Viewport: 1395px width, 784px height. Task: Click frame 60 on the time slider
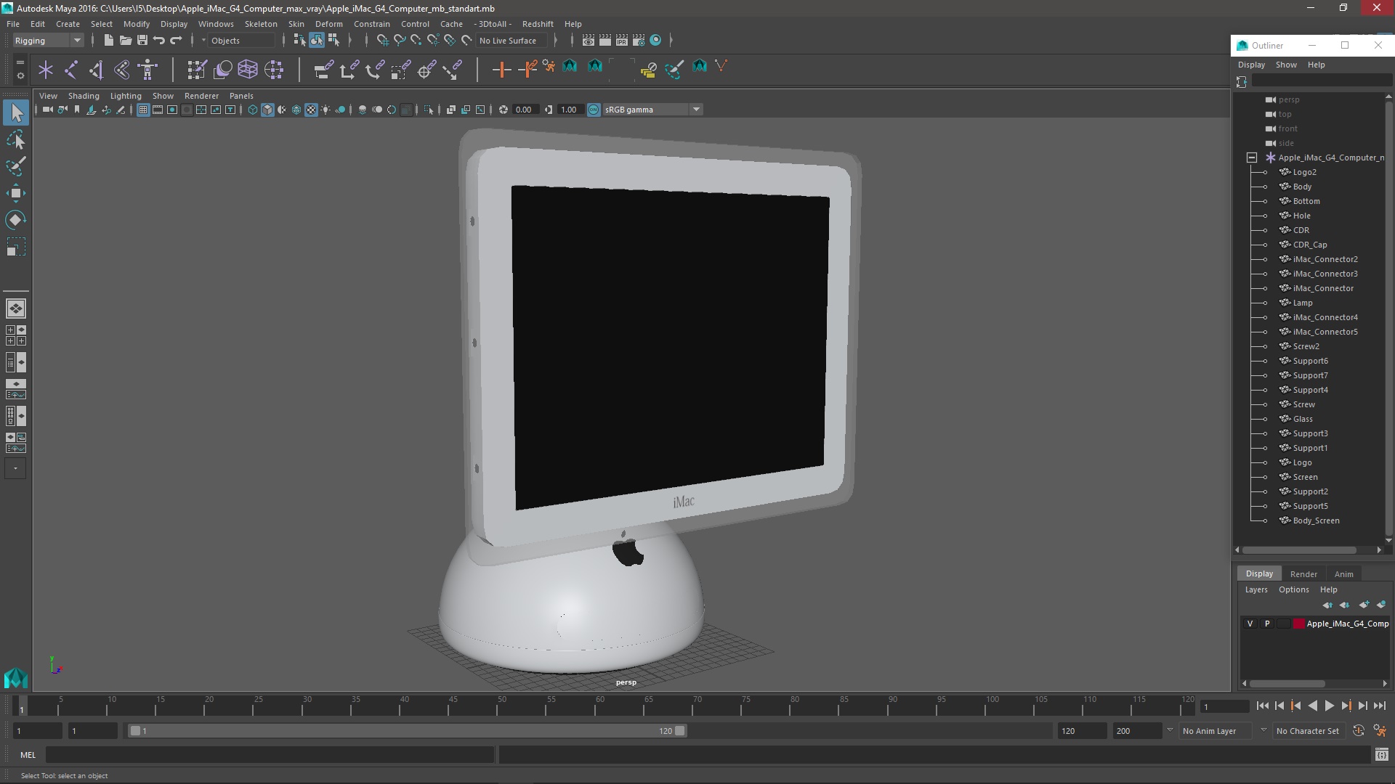599,706
